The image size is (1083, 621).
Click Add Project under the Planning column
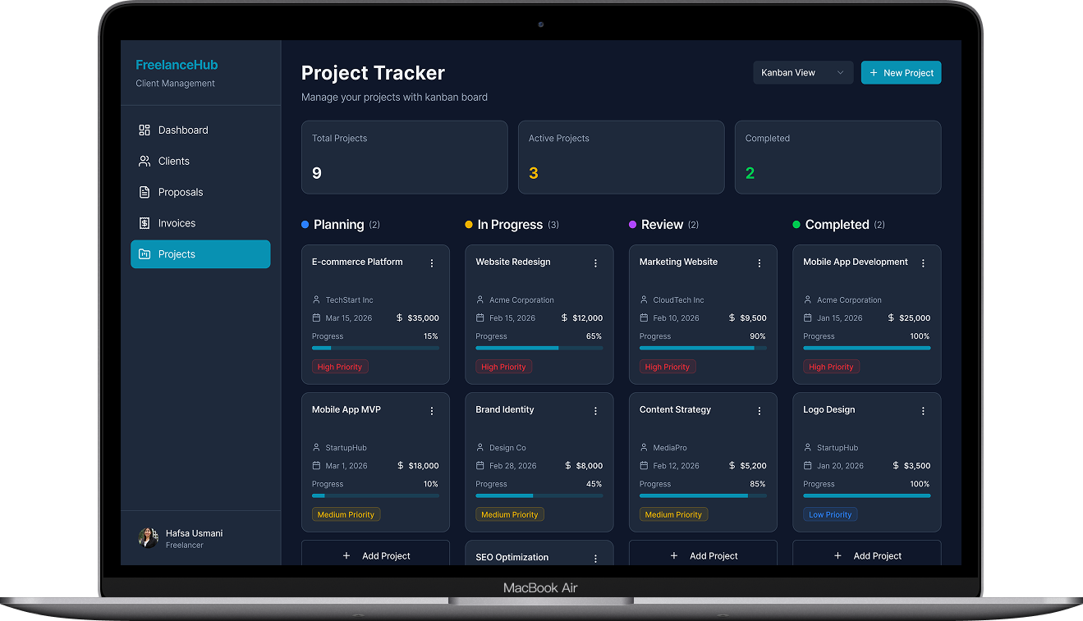click(x=375, y=555)
